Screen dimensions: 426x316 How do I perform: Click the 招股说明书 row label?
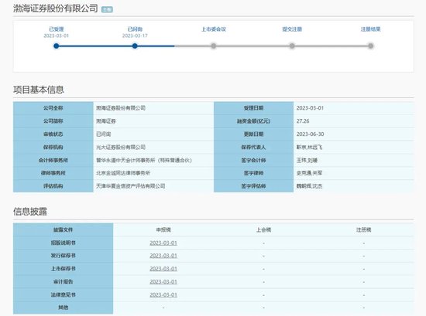pyautogui.click(x=63, y=243)
